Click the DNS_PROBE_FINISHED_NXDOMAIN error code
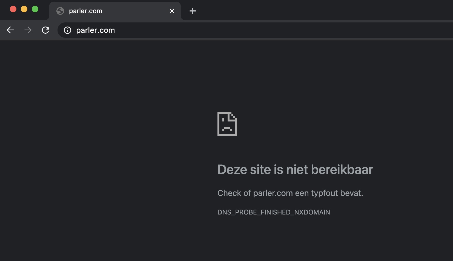453x261 pixels. (x=274, y=212)
